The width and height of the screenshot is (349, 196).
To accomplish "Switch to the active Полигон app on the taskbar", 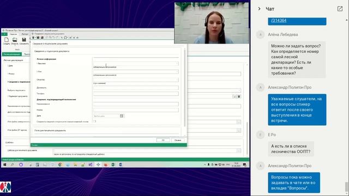I will coord(98,164).
